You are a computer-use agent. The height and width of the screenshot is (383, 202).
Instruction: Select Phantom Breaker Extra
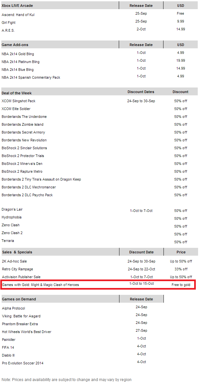tap(20, 324)
